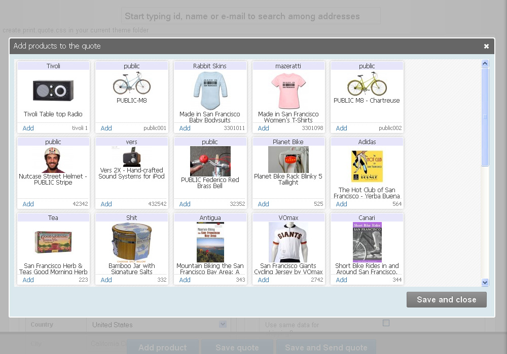Add Bamboo Jar with Signature Salts
The image size is (507, 354).
click(x=106, y=280)
